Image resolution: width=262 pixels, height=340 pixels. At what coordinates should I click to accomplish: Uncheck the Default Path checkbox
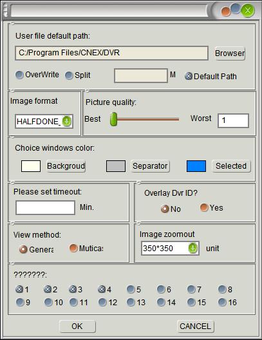click(189, 76)
